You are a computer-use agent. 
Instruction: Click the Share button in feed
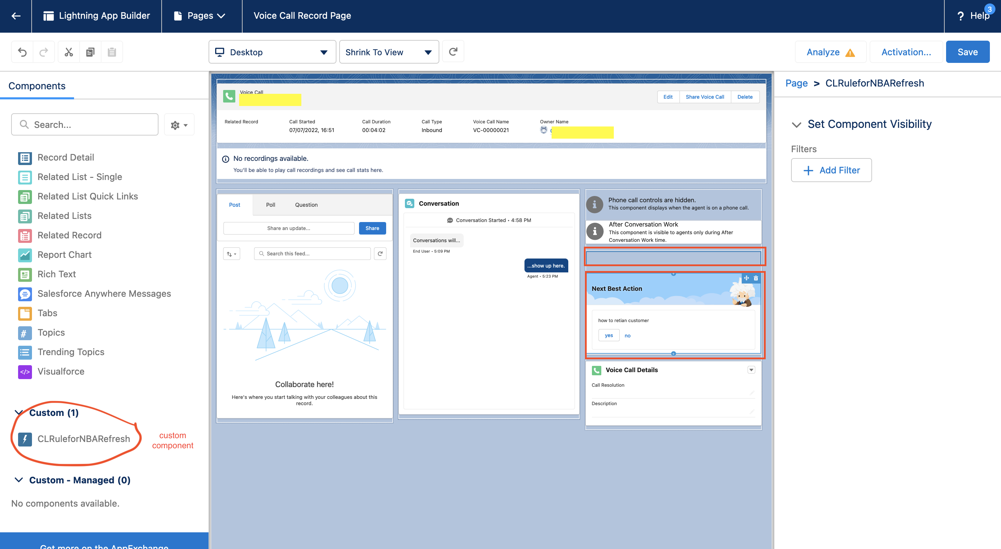click(x=372, y=228)
